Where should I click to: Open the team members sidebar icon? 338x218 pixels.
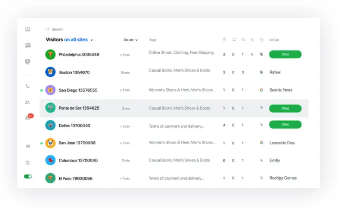click(28, 102)
